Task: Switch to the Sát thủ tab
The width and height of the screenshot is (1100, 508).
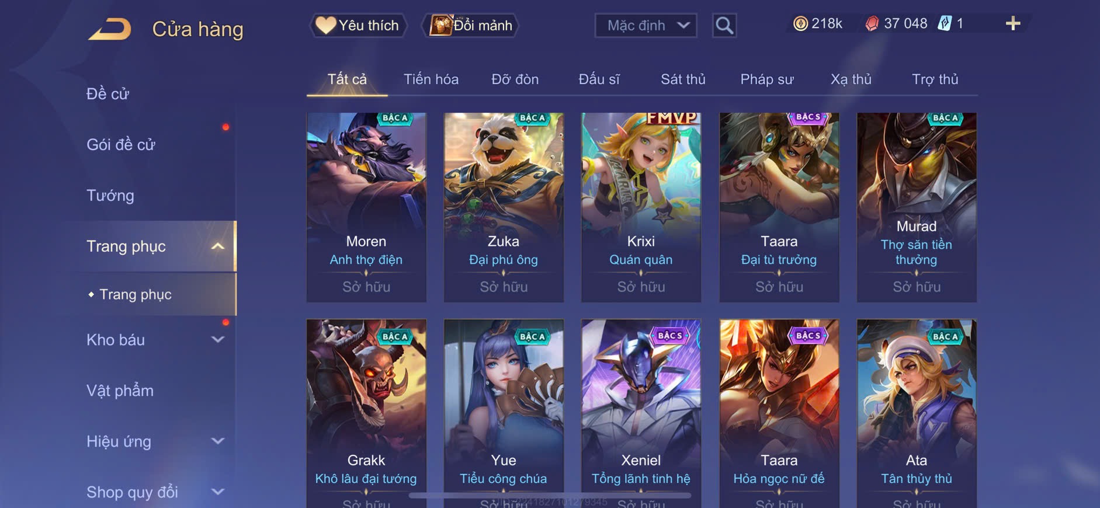Action: click(x=683, y=79)
